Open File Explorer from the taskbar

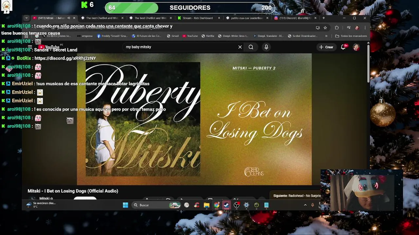207,205
